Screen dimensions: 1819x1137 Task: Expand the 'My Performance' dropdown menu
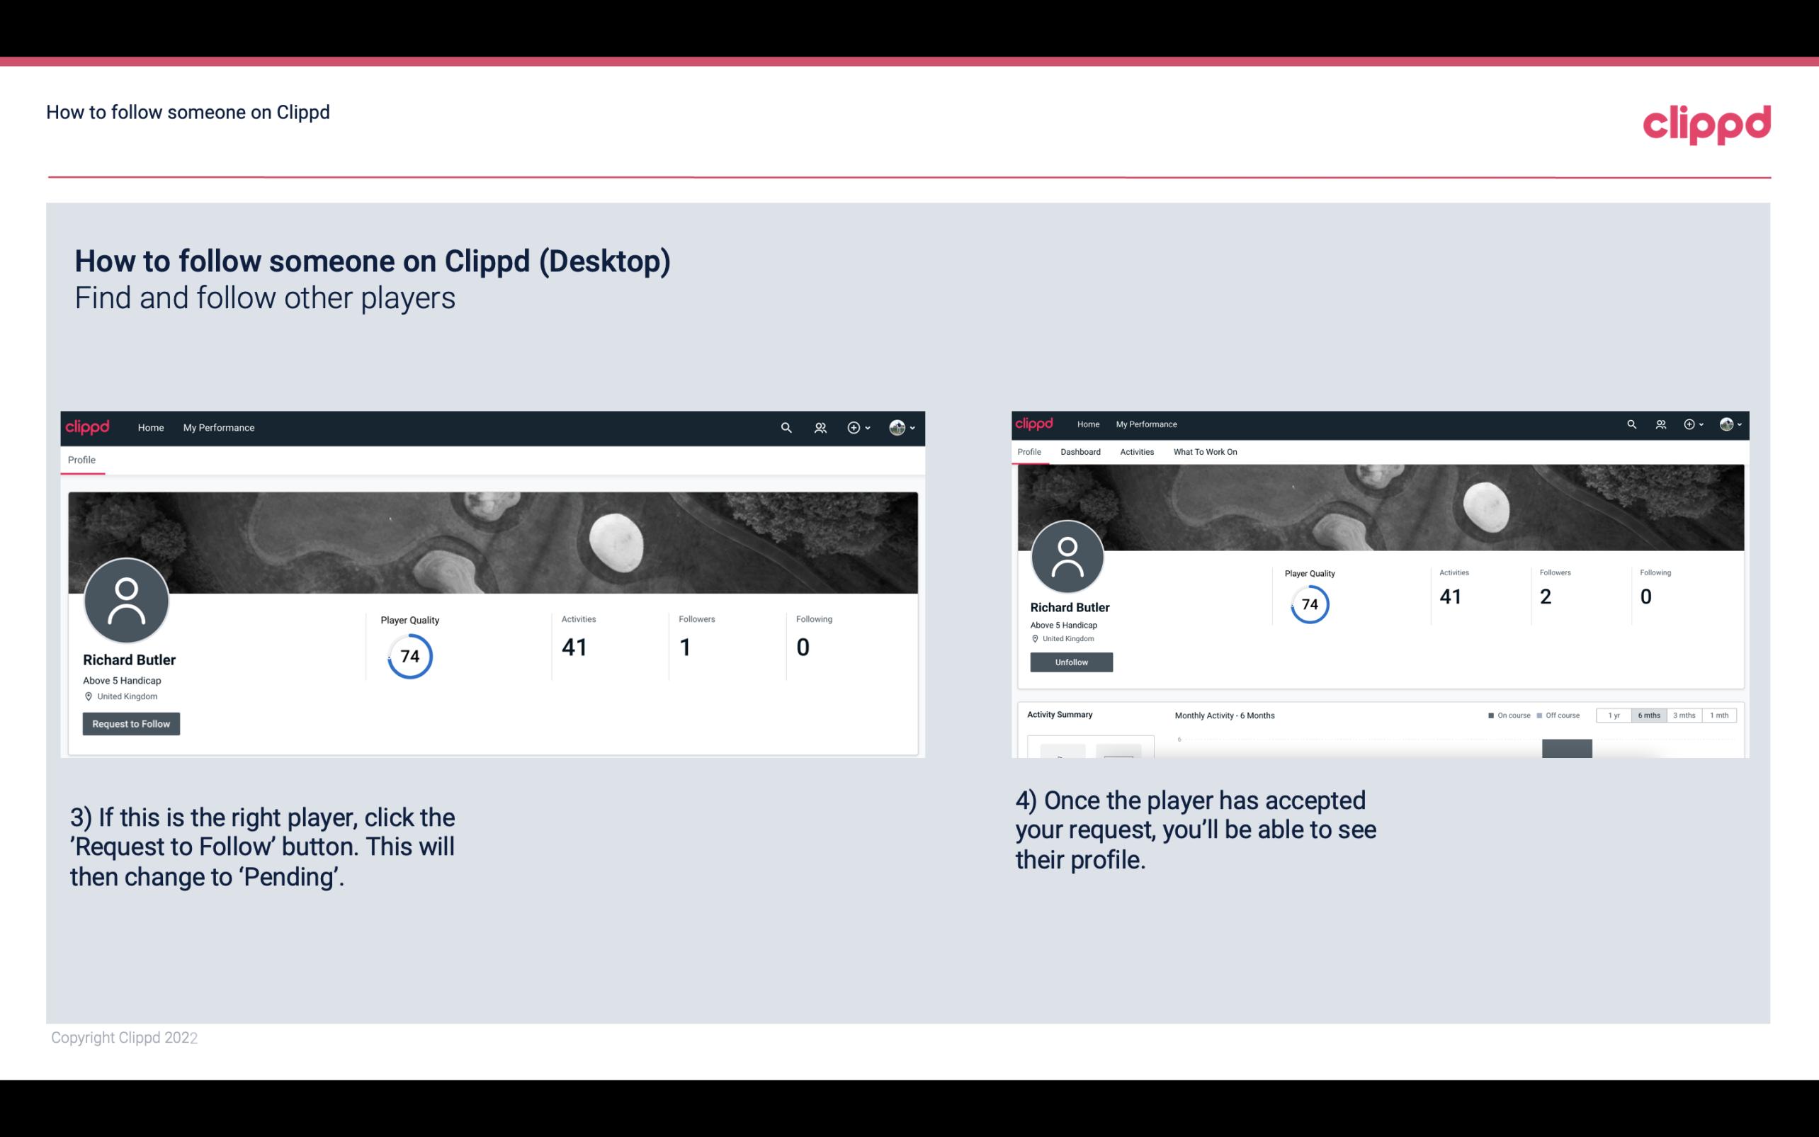coord(217,427)
